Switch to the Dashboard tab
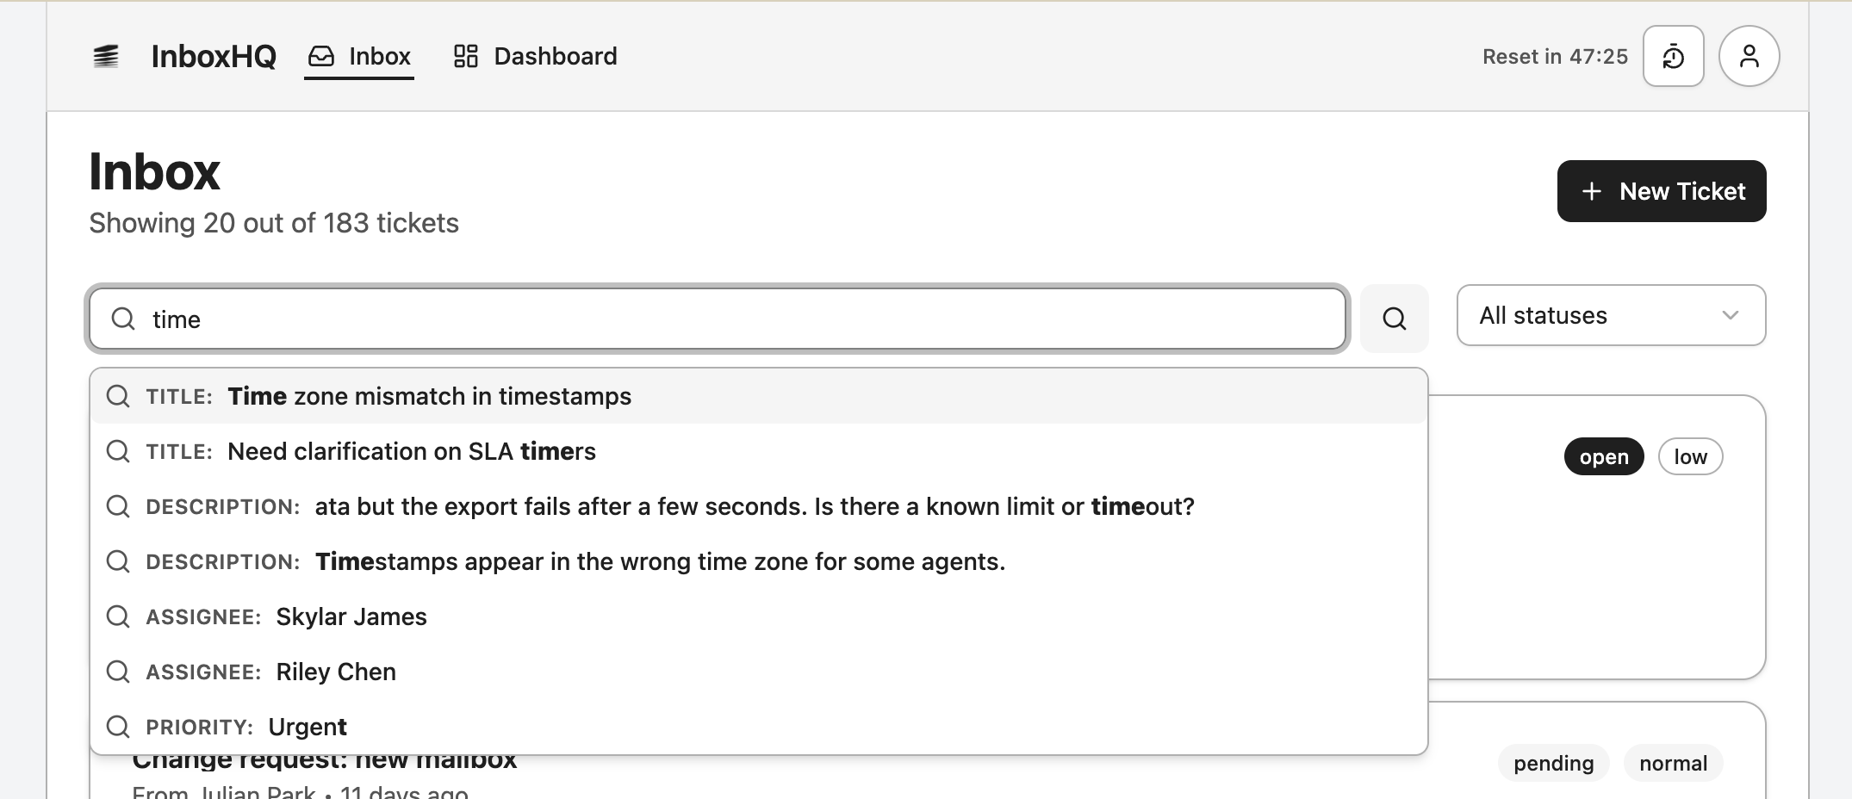The image size is (1852, 799). (x=536, y=57)
